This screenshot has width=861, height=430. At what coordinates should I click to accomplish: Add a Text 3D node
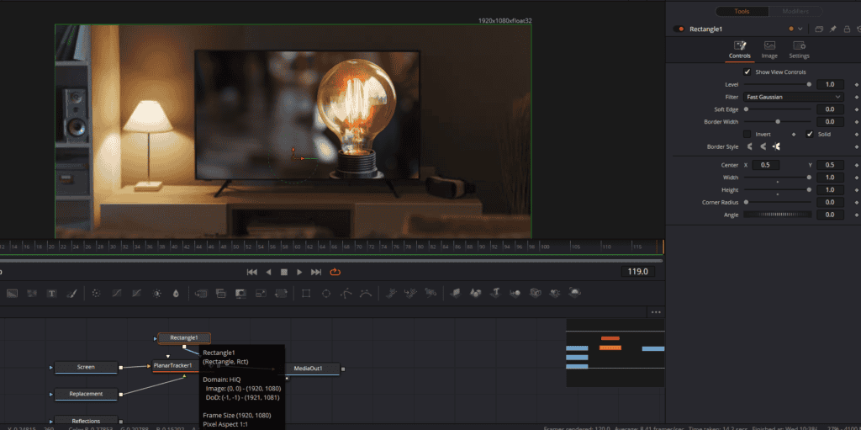pos(495,293)
